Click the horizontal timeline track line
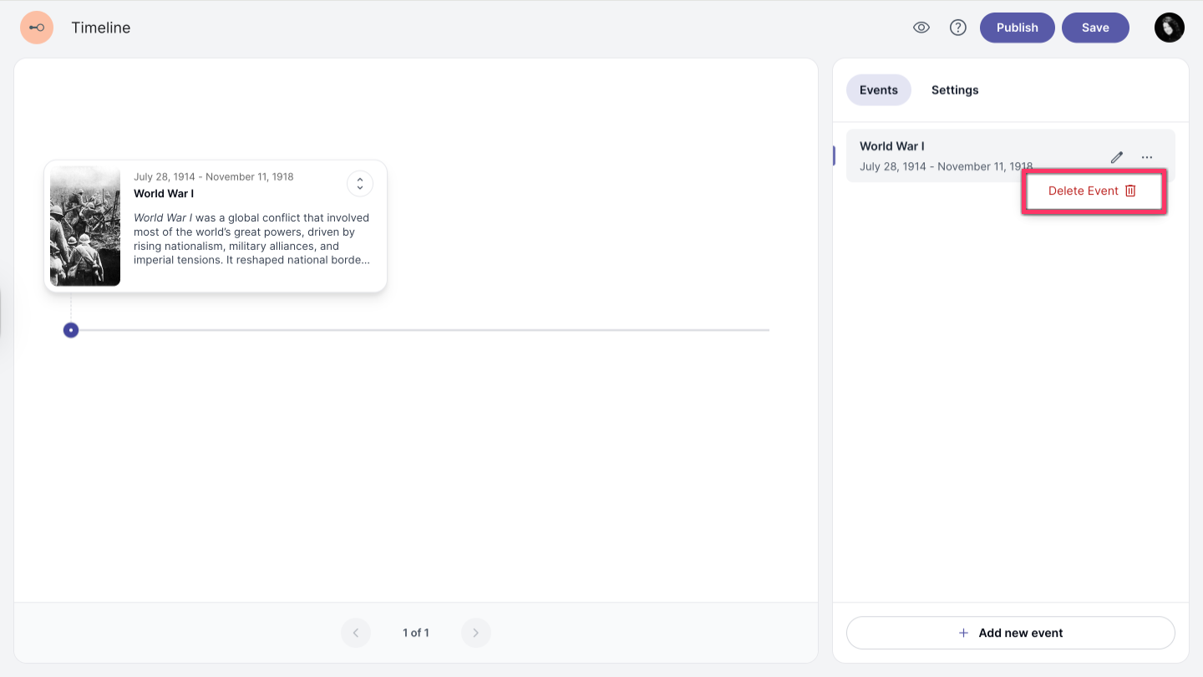 pyautogui.click(x=418, y=330)
